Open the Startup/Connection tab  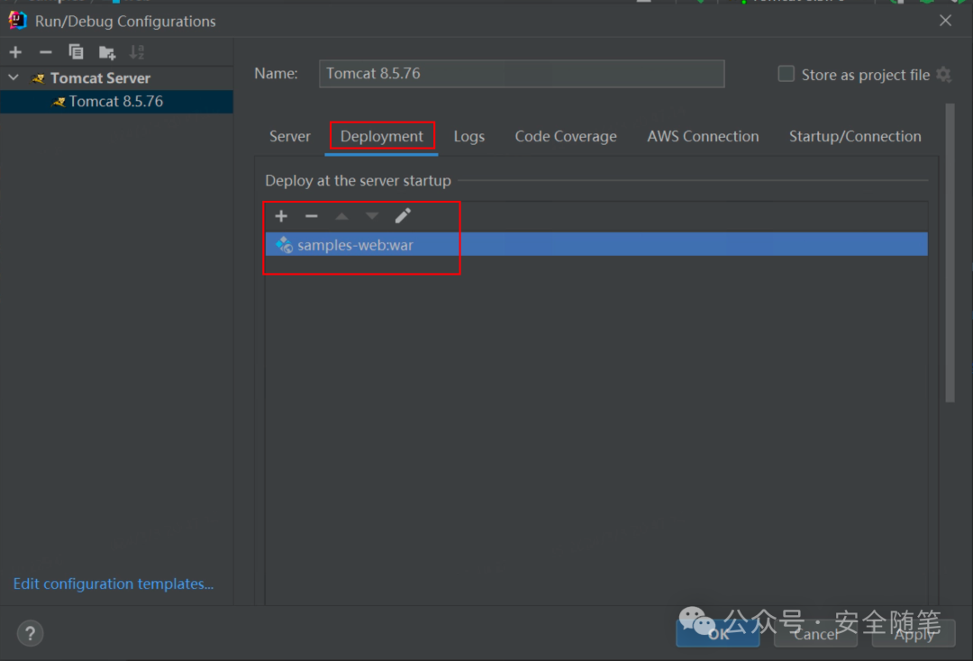tap(855, 136)
